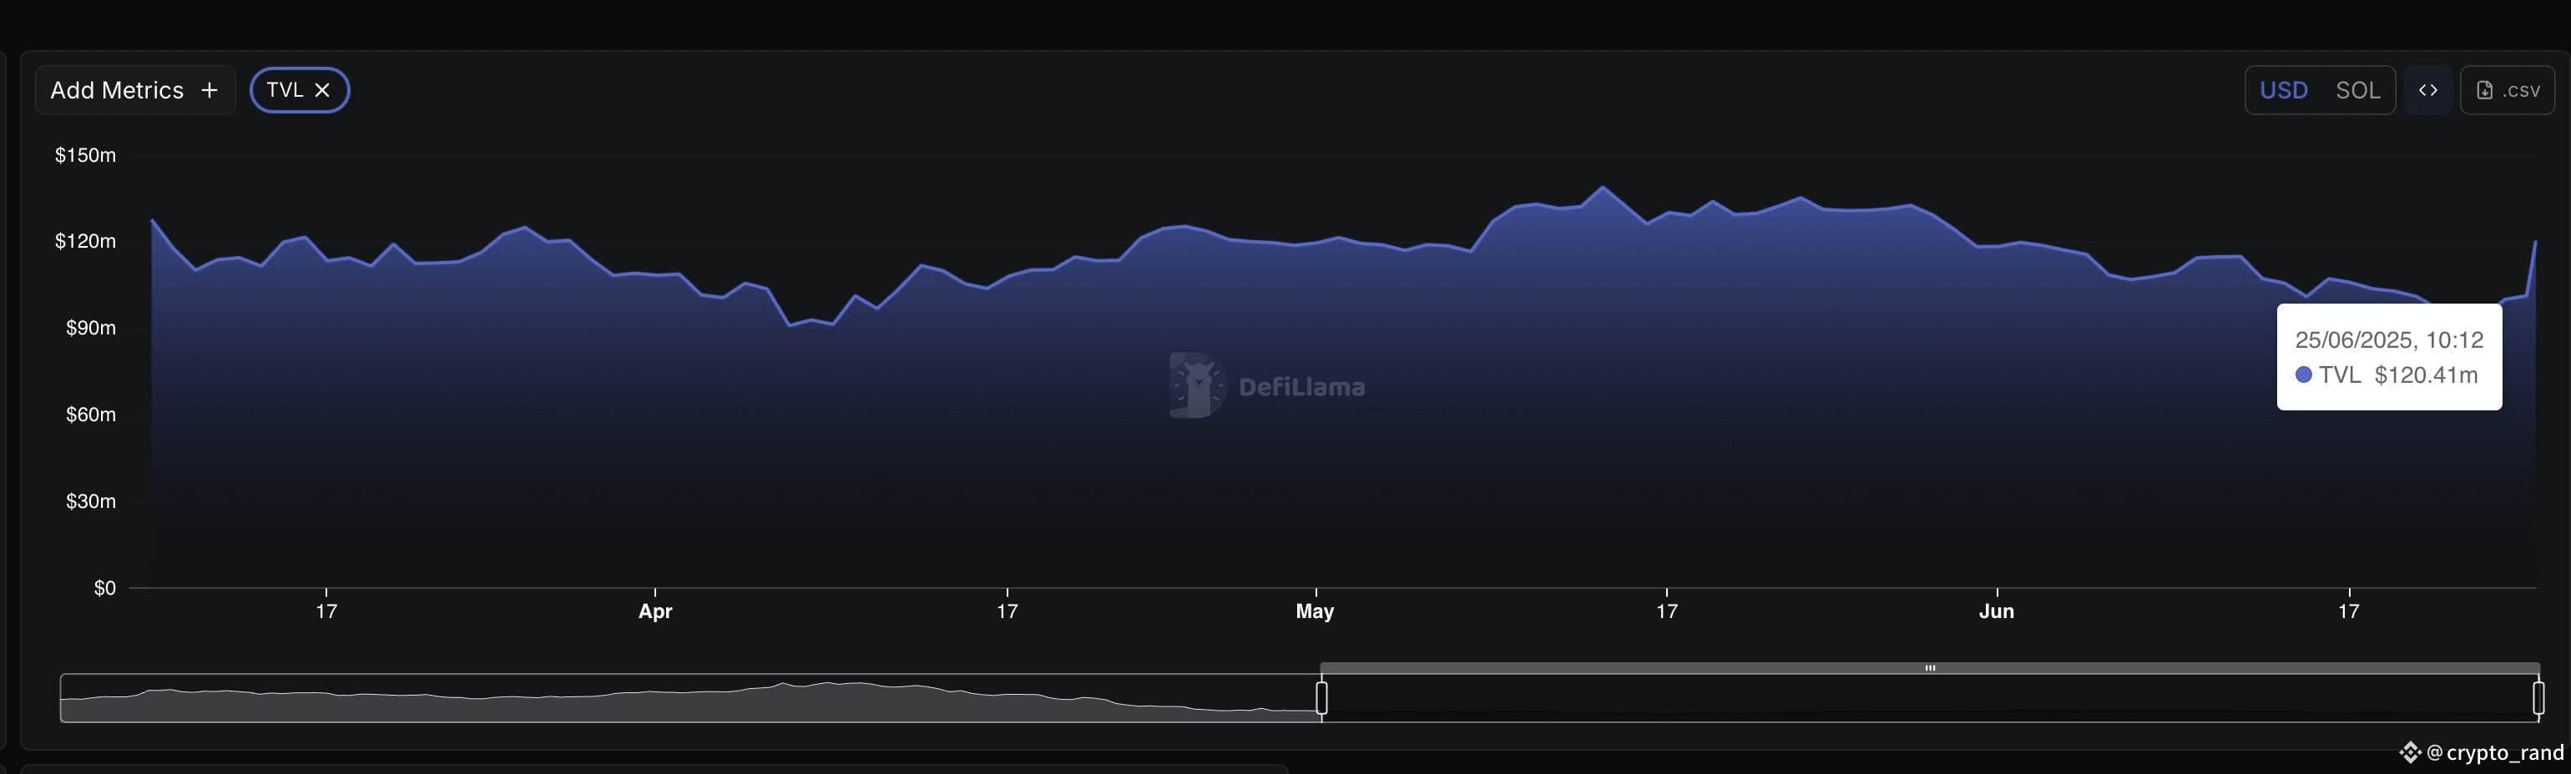This screenshot has width=2571, height=774.
Task: Click the Jun x-axis label
Action: coord(1996,611)
